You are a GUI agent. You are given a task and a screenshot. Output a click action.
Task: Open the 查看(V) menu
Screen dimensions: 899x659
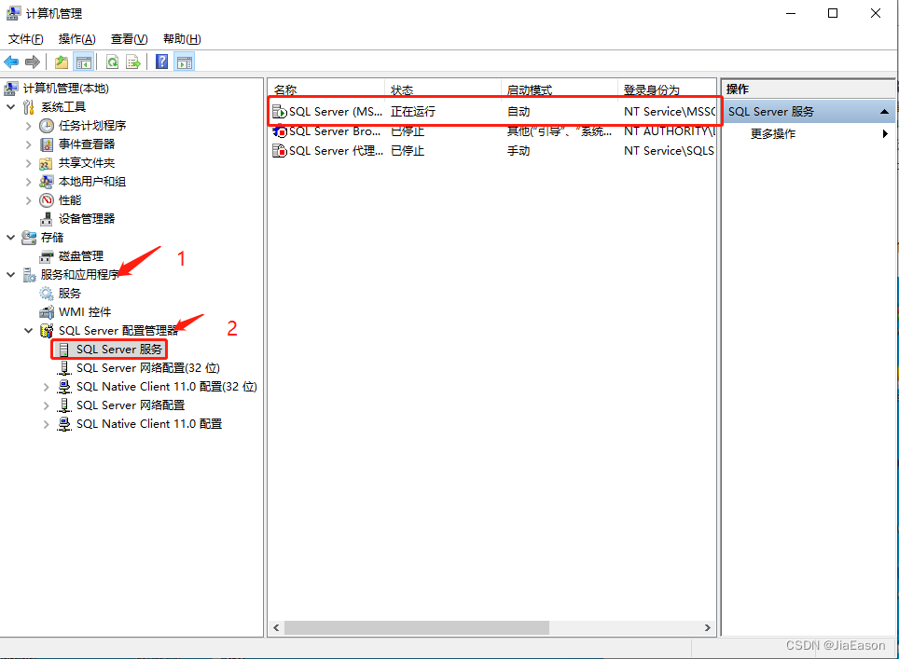129,39
